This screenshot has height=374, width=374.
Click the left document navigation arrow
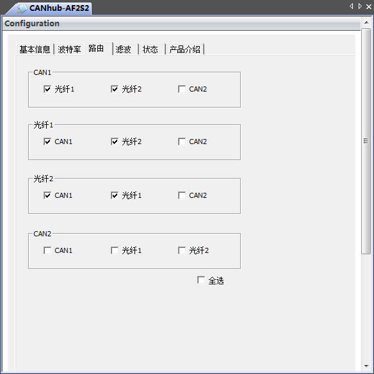pyautogui.click(x=352, y=6)
